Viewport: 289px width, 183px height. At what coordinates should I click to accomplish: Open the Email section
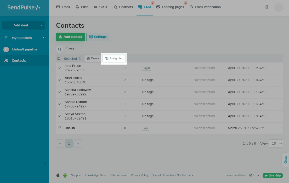tap(63, 7)
